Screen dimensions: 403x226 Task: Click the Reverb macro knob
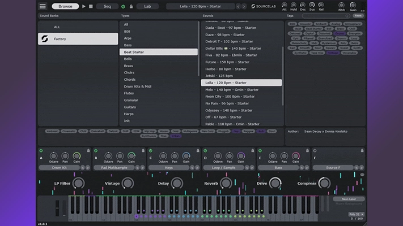click(x=226, y=183)
